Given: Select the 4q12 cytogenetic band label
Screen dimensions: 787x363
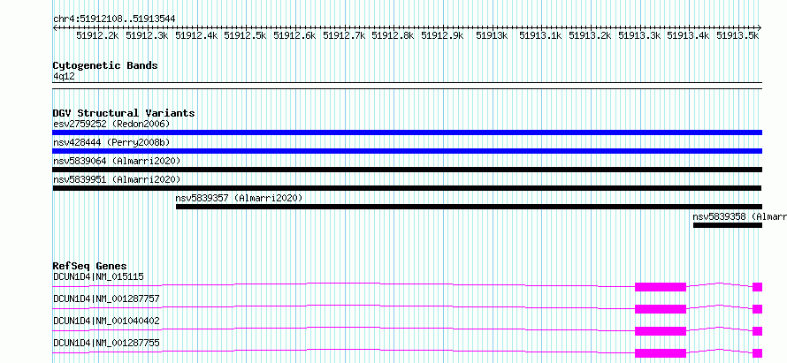Looking at the screenshot, I should (x=64, y=76).
